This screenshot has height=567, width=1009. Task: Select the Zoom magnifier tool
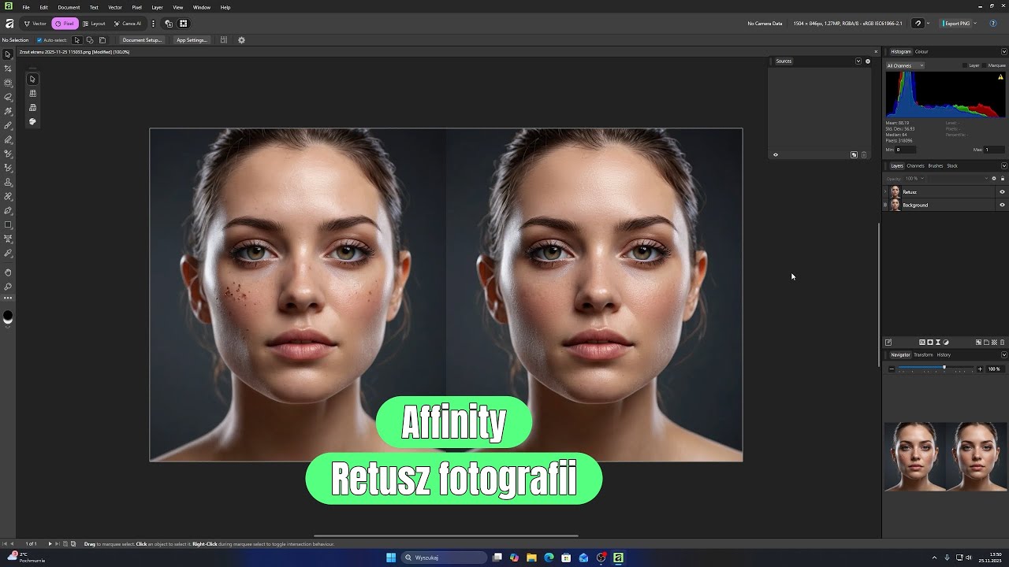[x=8, y=286]
